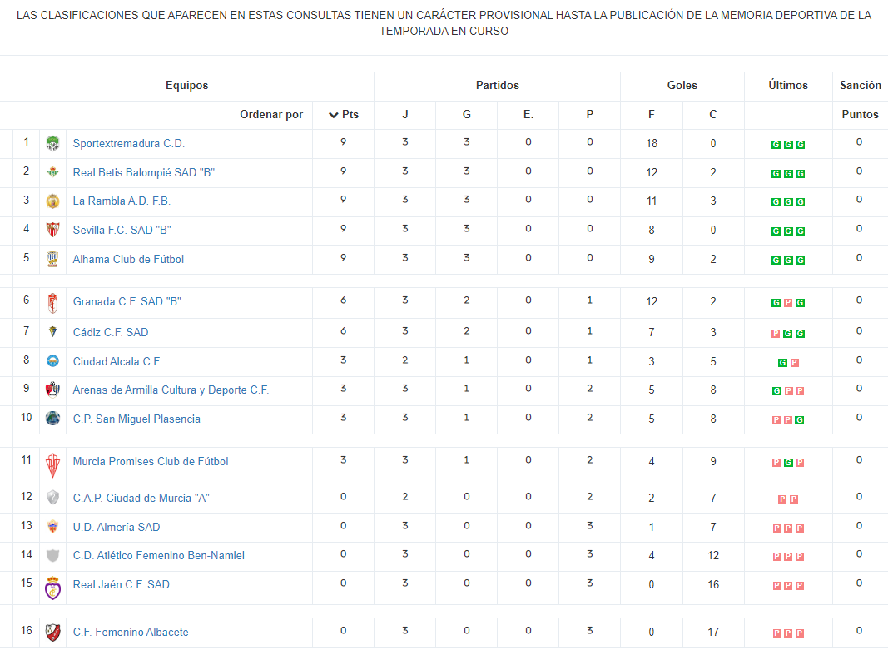Open Real Betis Balompié SAD "B" link
The height and width of the screenshot is (655, 888).
click(144, 172)
